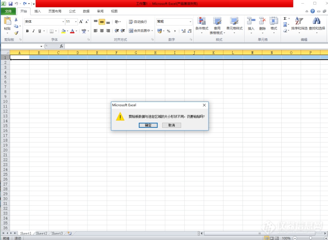This screenshot has width=328, height=240.
Task: Click the Name Box input field
Action: (21, 46)
